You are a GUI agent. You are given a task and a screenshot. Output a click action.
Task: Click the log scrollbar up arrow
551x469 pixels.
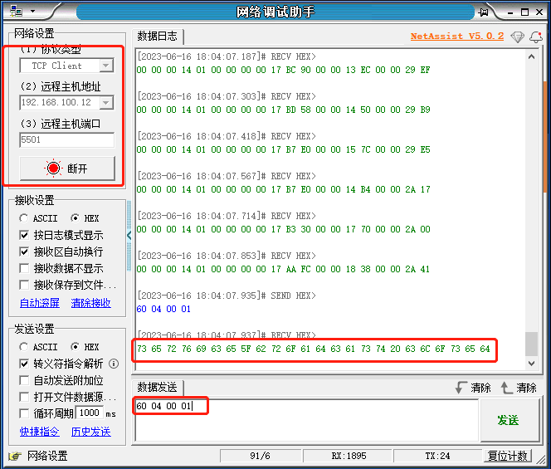pos(531,56)
